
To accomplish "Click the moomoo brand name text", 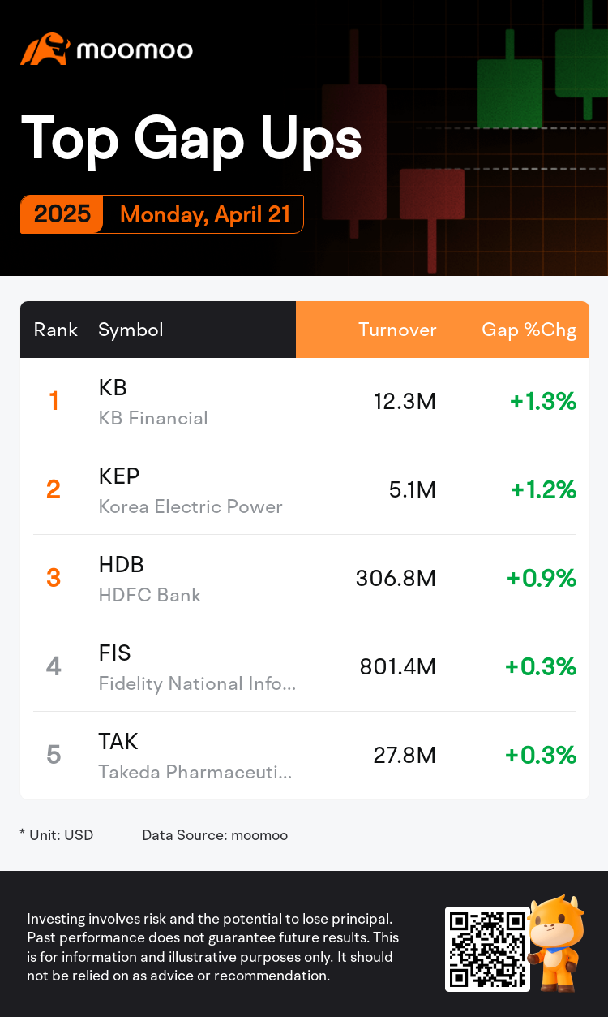I will (x=135, y=50).
